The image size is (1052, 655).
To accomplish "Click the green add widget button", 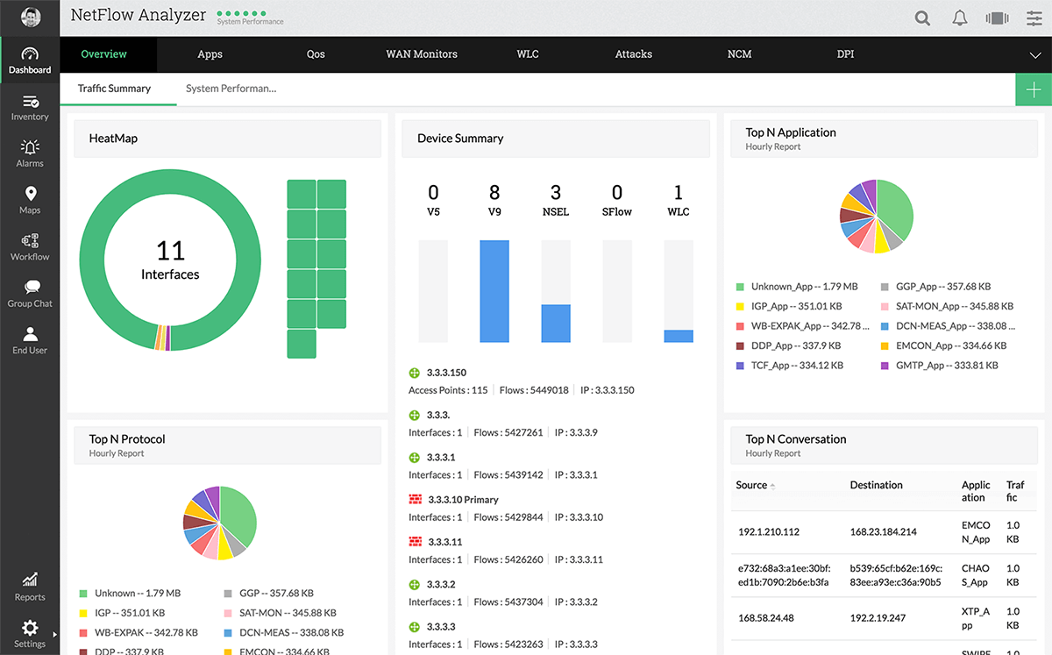I will coord(1034,90).
